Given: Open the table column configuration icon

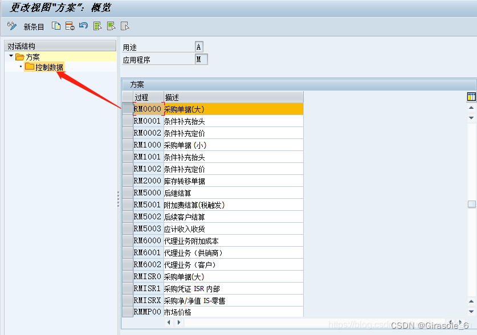Looking at the screenshot, I should 471,97.
